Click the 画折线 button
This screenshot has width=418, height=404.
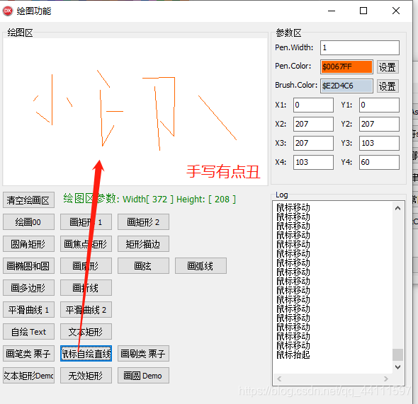click(x=86, y=288)
